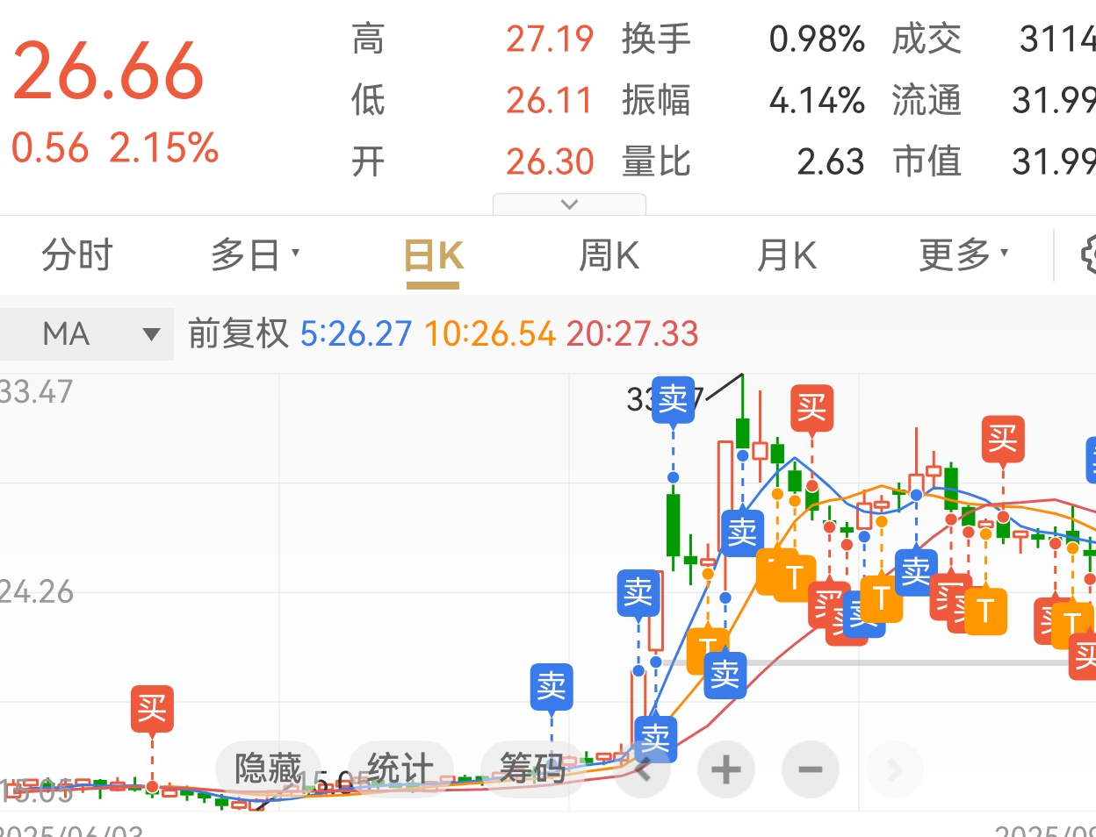Tap the 振幅 amplitude value 4.14%

[817, 101]
